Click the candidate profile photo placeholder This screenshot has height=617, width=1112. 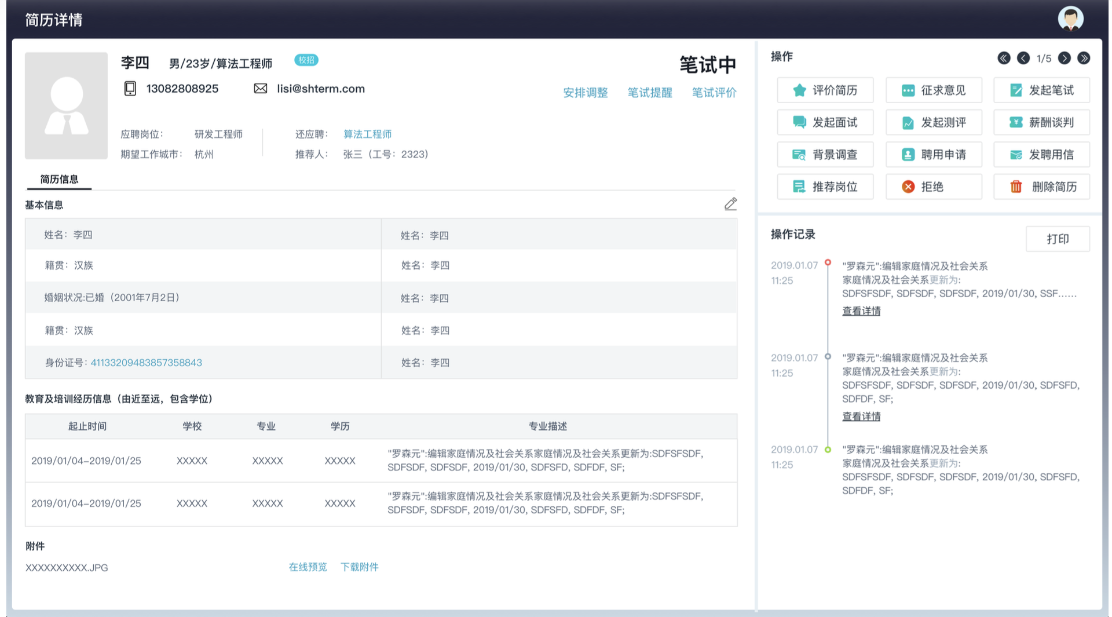pyautogui.click(x=66, y=105)
